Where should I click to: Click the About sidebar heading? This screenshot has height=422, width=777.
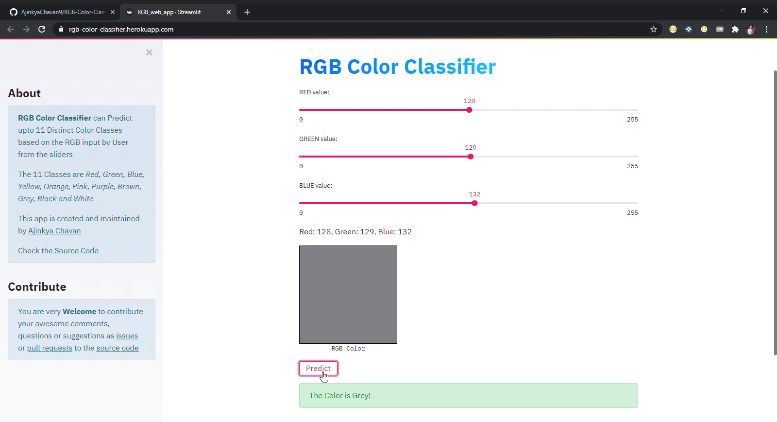[24, 93]
